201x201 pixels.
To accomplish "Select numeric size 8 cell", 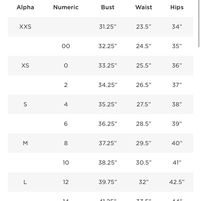I will click(x=66, y=143).
